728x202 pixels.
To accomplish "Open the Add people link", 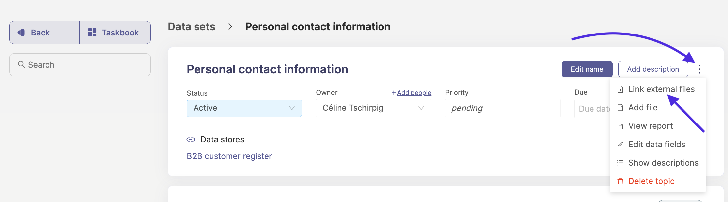I will pyautogui.click(x=411, y=93).
